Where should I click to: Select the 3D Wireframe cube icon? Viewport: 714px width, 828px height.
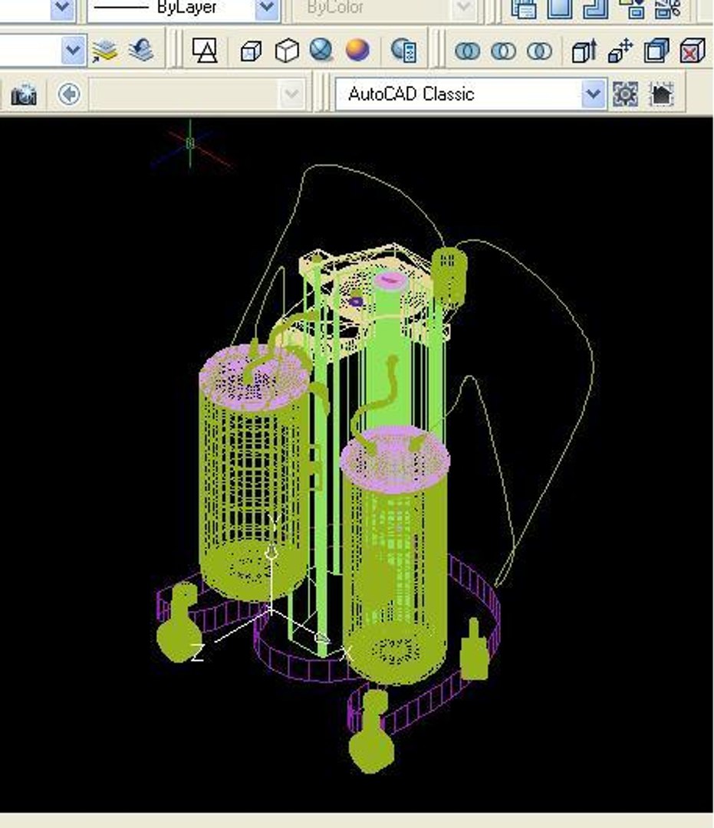click(x=251, y=51)
